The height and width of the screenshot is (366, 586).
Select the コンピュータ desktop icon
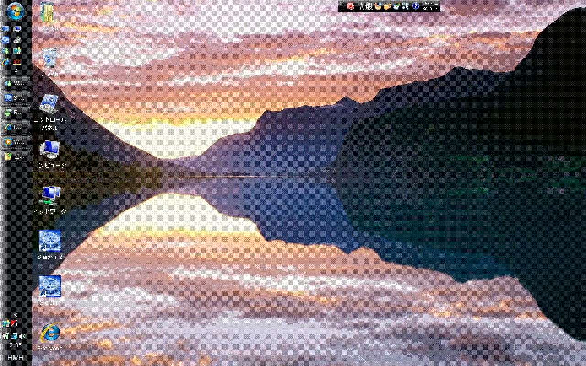[x=49, y=150]
